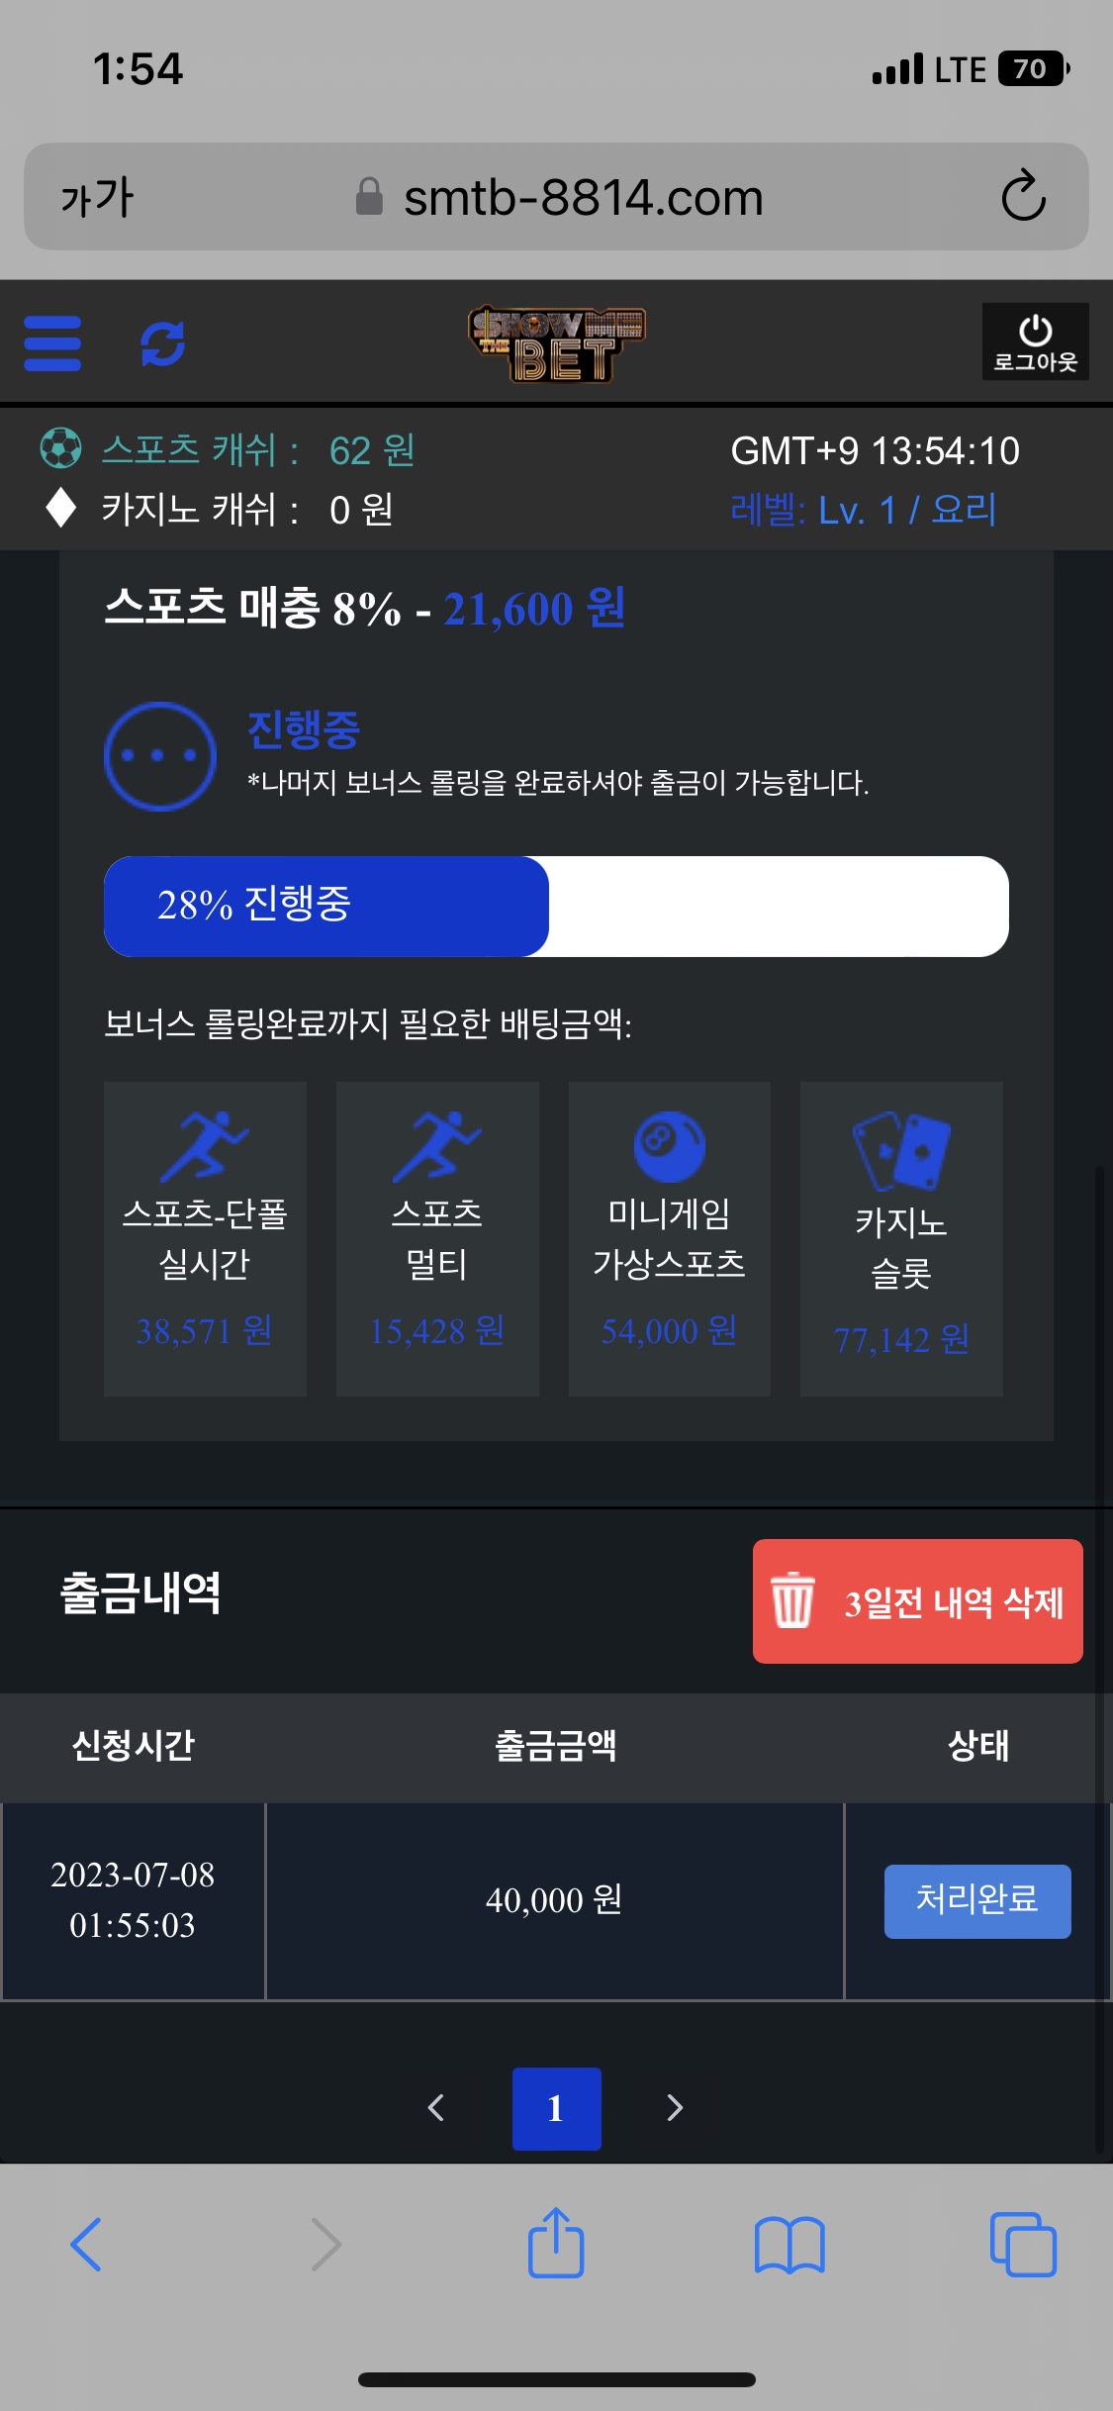Tap the 가가 text size control
This screenshot has width=1113, height=2411.
97,197
